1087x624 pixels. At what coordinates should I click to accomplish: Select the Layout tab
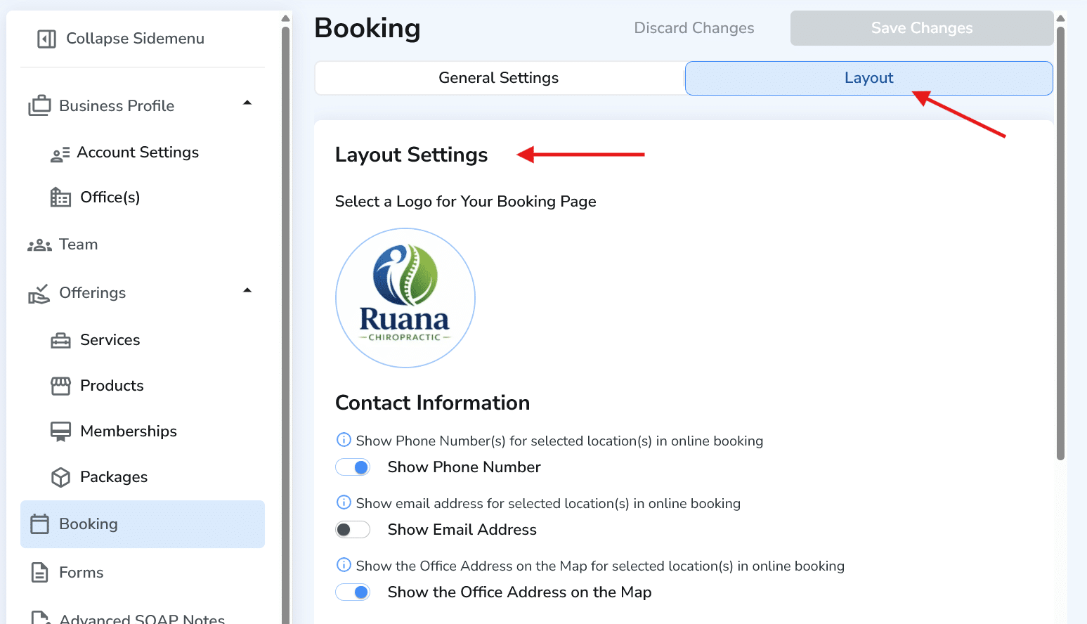tap(869, 78)
